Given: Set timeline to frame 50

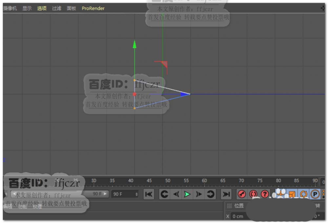Looking at the screenshot, I should 168,181.
